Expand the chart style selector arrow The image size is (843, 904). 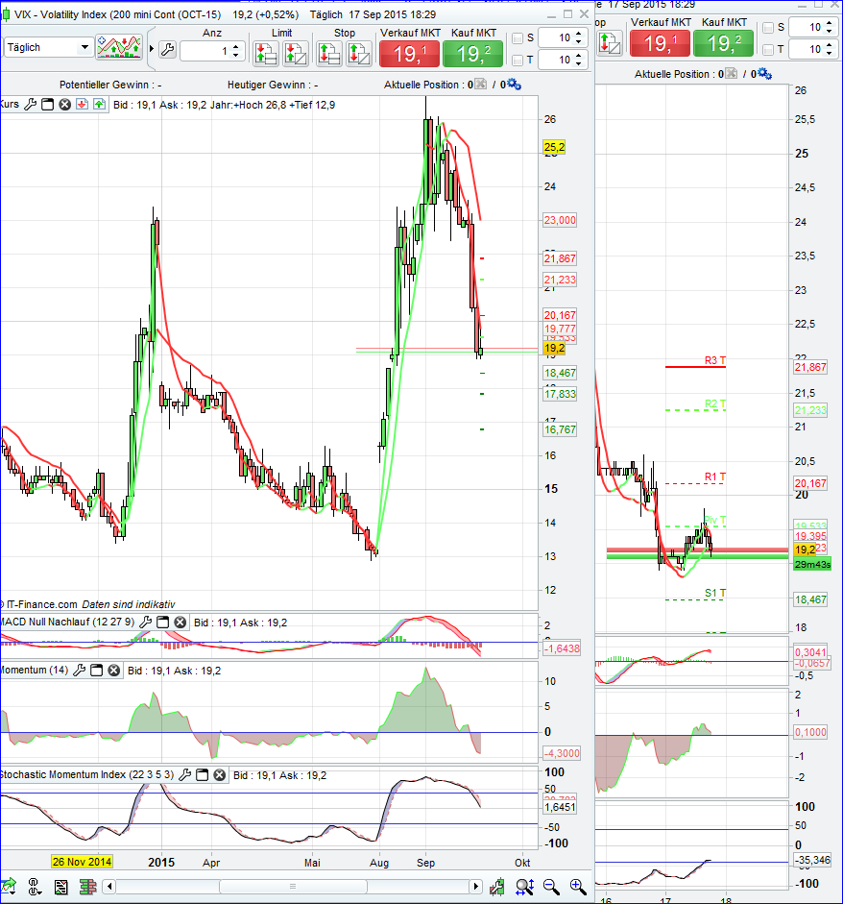(x=151, y=46)
